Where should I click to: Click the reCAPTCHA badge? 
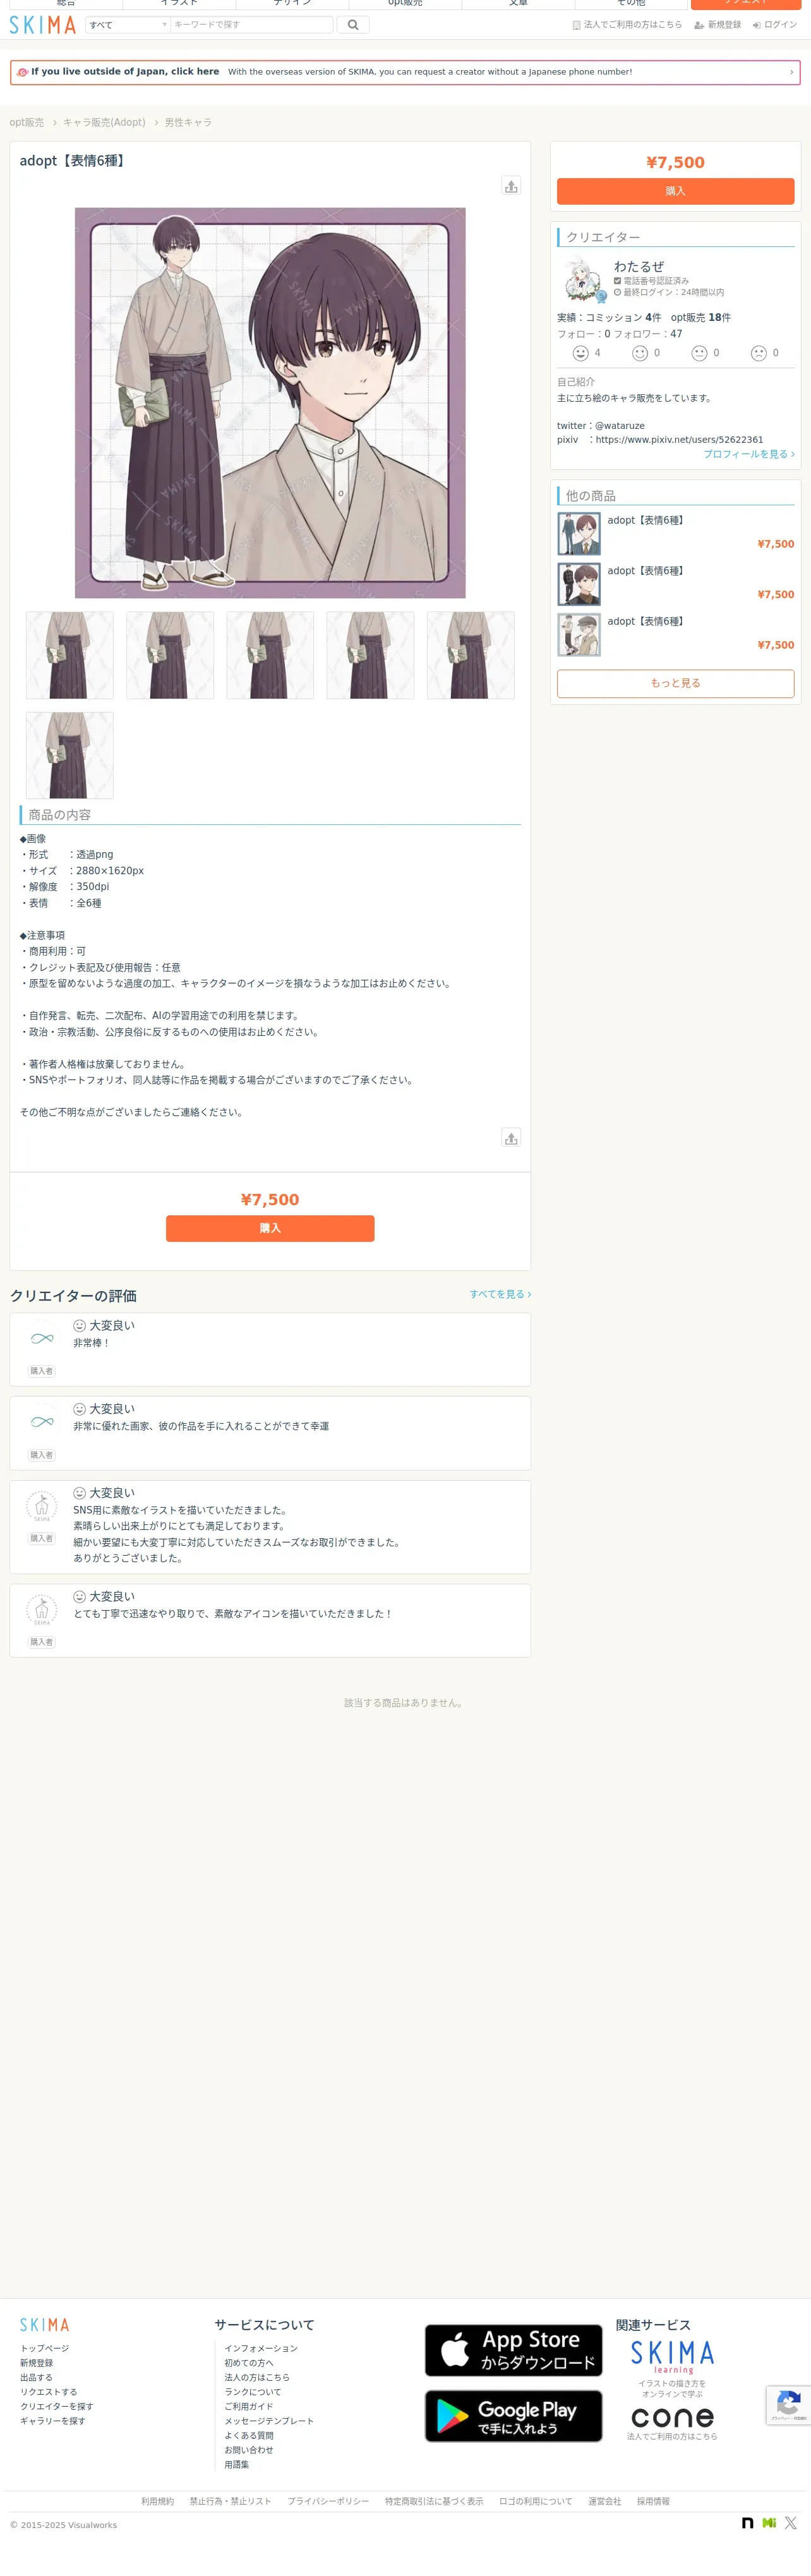point(788,2405)
